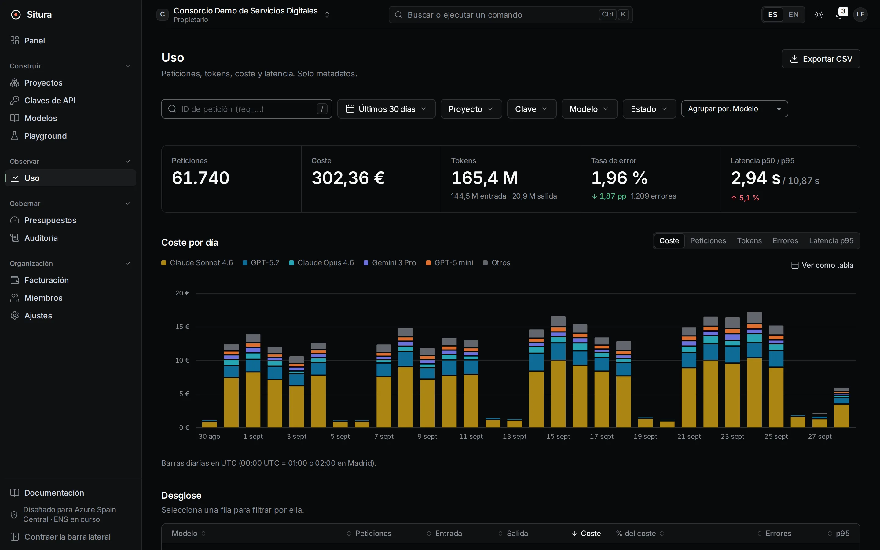Click the Auditoría log icon

pos(15,238)
